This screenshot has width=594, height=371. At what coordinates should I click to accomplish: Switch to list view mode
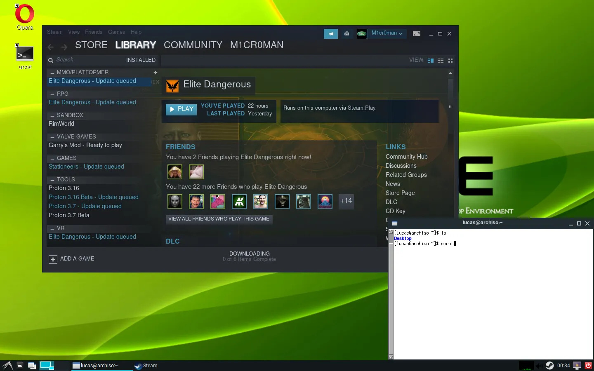coord(441,61)
